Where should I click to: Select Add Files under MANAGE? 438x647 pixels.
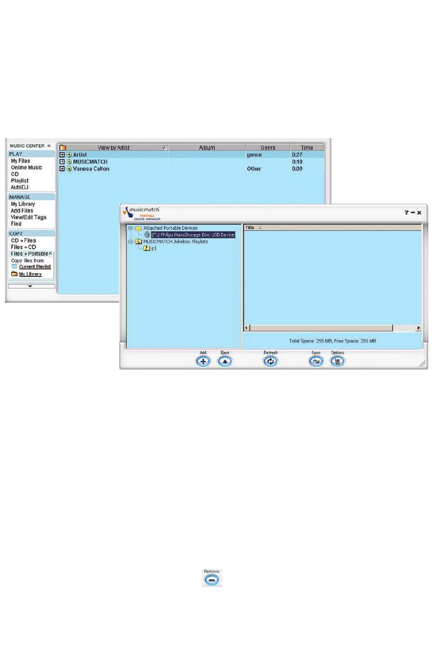pyautogui.click(x=22, y=211)
